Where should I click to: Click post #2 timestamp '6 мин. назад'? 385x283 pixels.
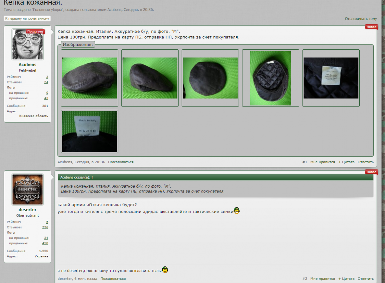(x=86, y=279)
